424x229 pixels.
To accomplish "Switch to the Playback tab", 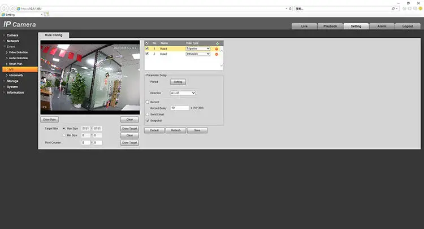I will [330, 26].
